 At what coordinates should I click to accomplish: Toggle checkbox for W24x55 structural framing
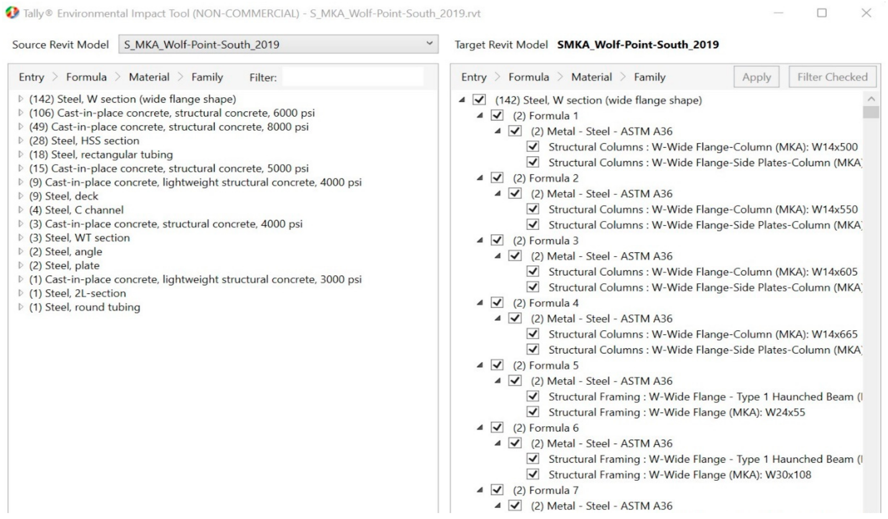[533, 412]
